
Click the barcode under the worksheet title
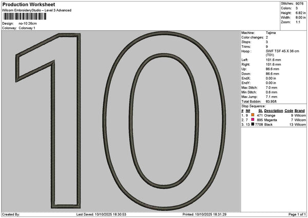point(25,16)
